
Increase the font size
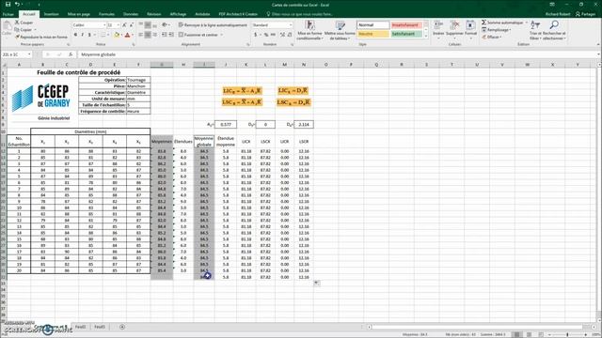[x=124, y=25]
